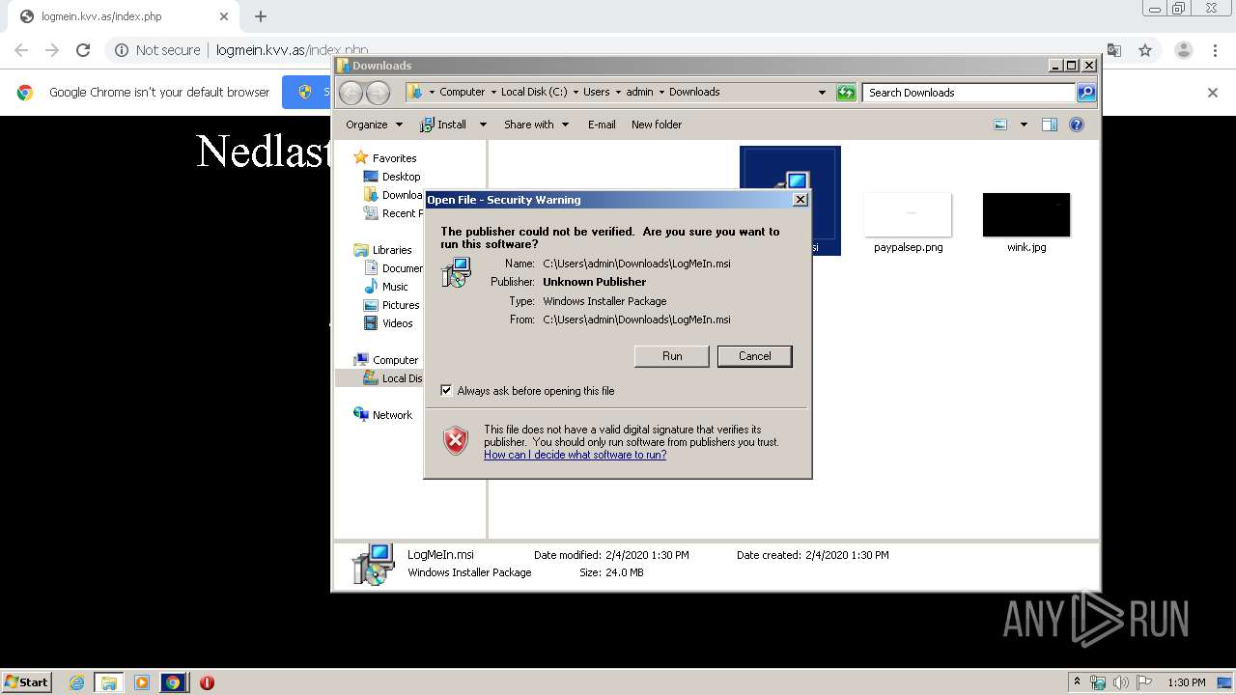Click Users in the address breadcrumb
This screenshot has height=695, width=1236.
(x=596, y=92)
